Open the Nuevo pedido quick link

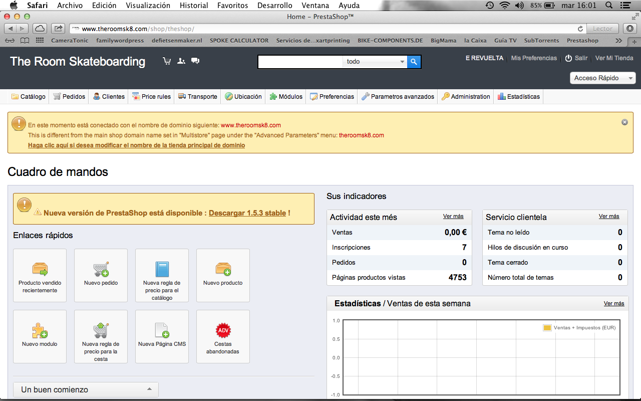(101, 275)
